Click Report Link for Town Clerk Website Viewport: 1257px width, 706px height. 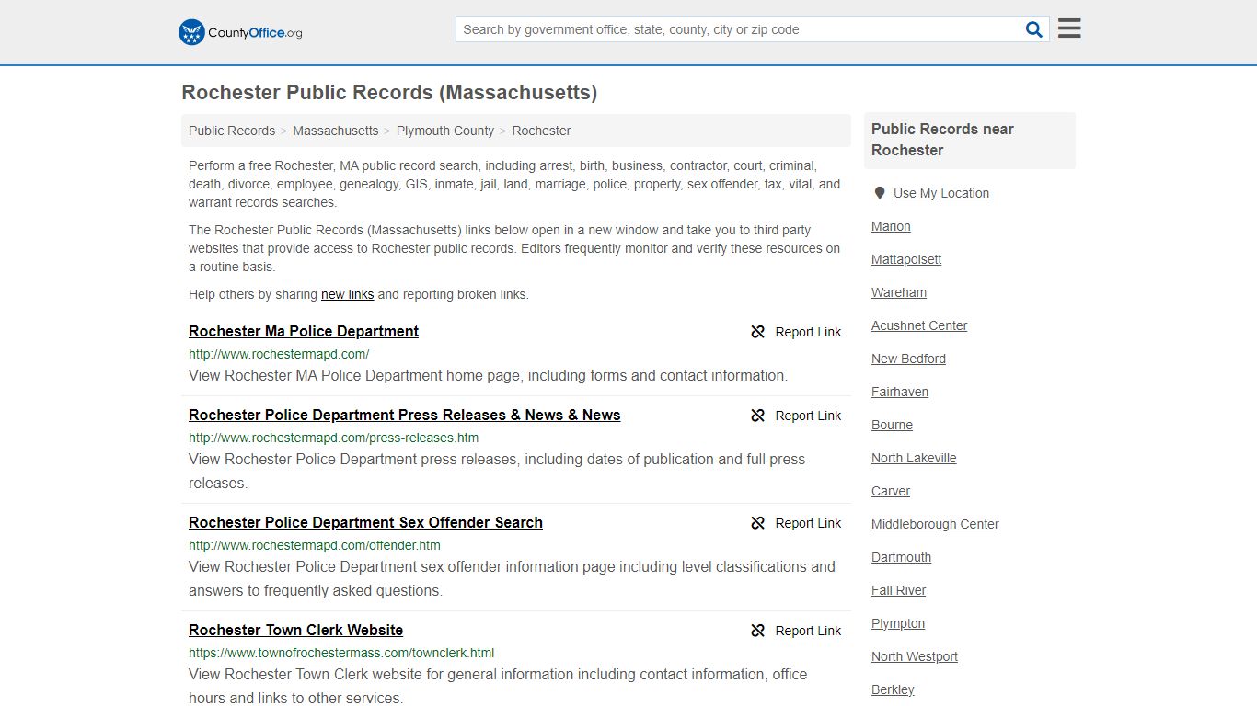[808, 631]
